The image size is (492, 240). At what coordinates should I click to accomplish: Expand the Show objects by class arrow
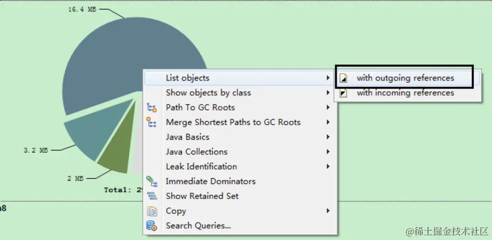click(x=328, y=93)
